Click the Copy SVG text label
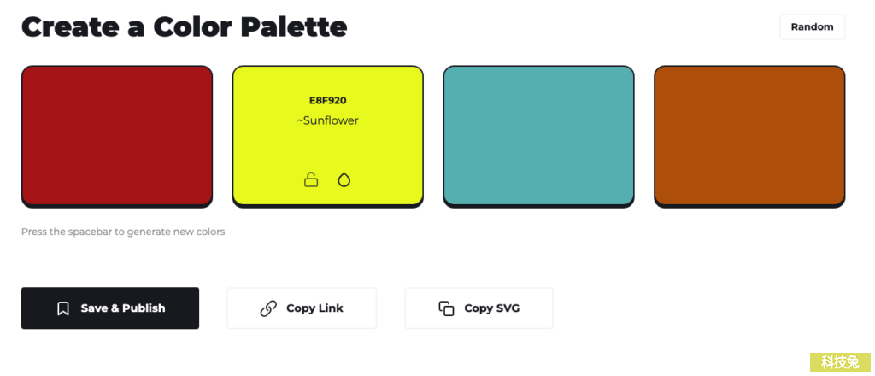The image size is (875, 376). [491, 308]
